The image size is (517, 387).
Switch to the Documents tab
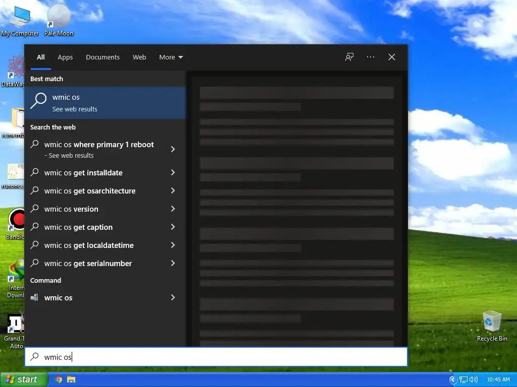[102, 57]
